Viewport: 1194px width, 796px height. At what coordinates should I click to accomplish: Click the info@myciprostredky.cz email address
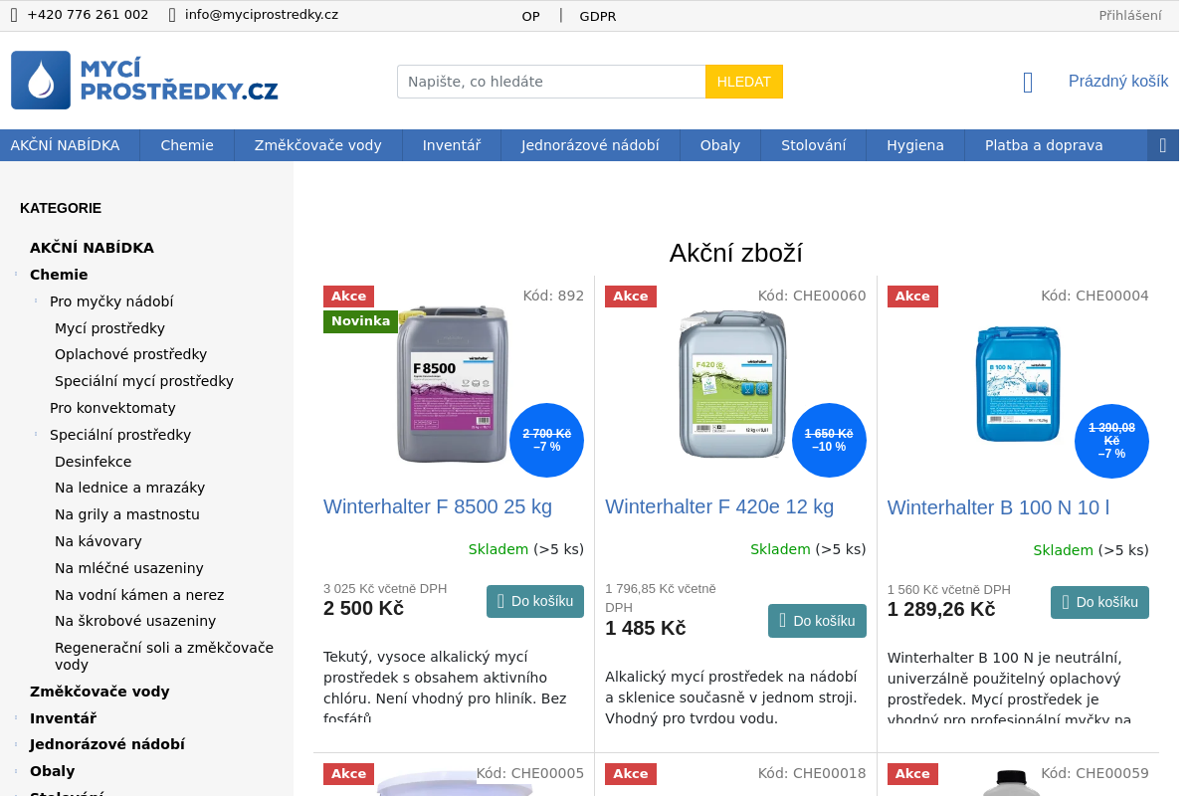click(262, 15)
